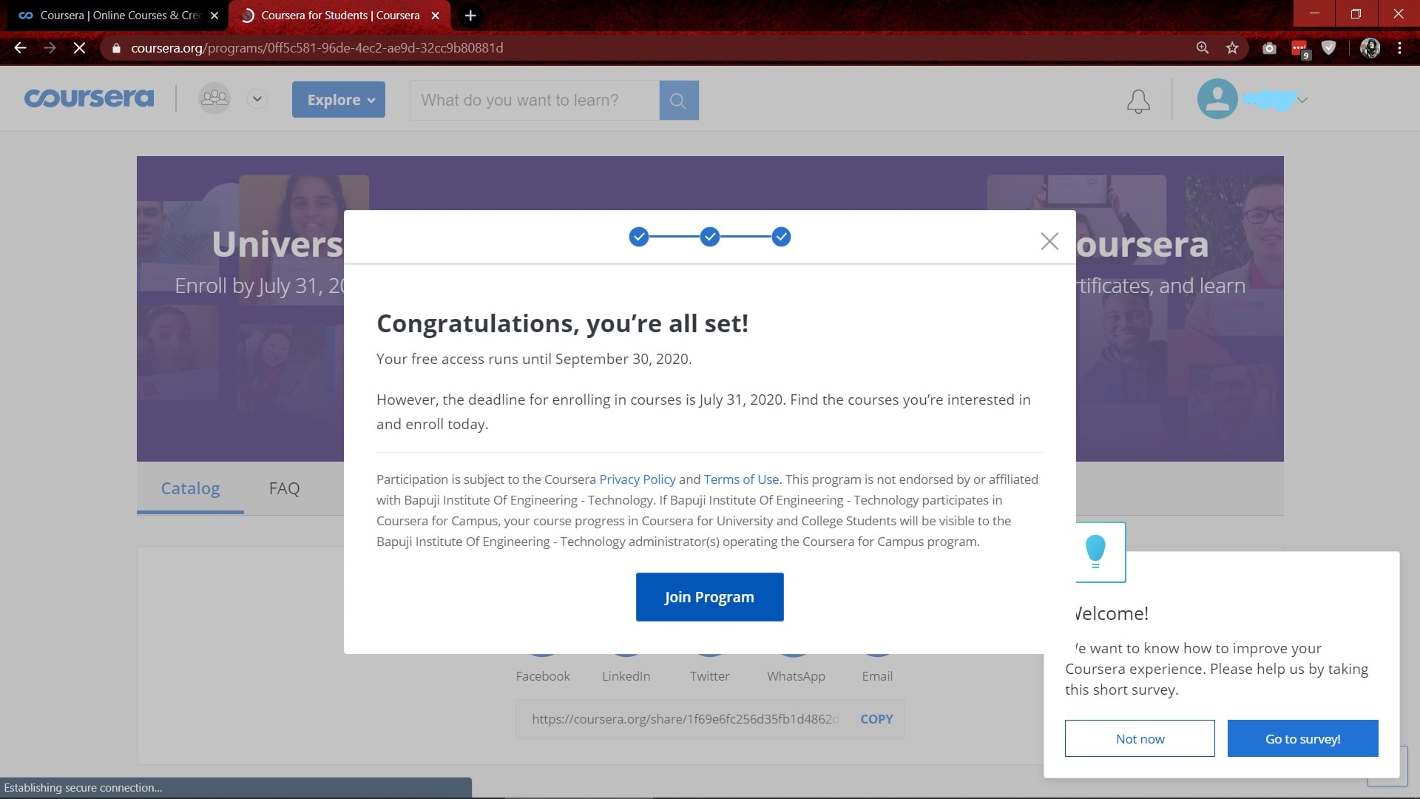Dismiss survey with Not now

tap(1139, 738)
